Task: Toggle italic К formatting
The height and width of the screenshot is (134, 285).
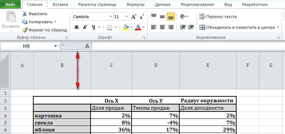Action: coord(85,27)
